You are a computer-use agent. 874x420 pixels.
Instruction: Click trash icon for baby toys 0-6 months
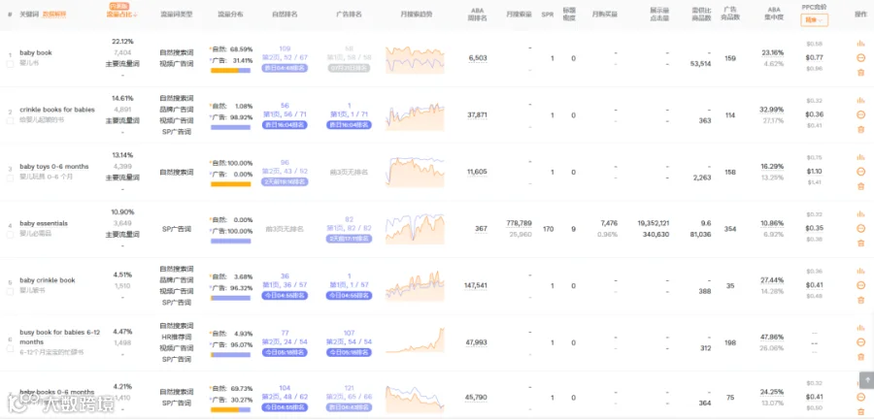pyautogui.click(x=860, y=186)
